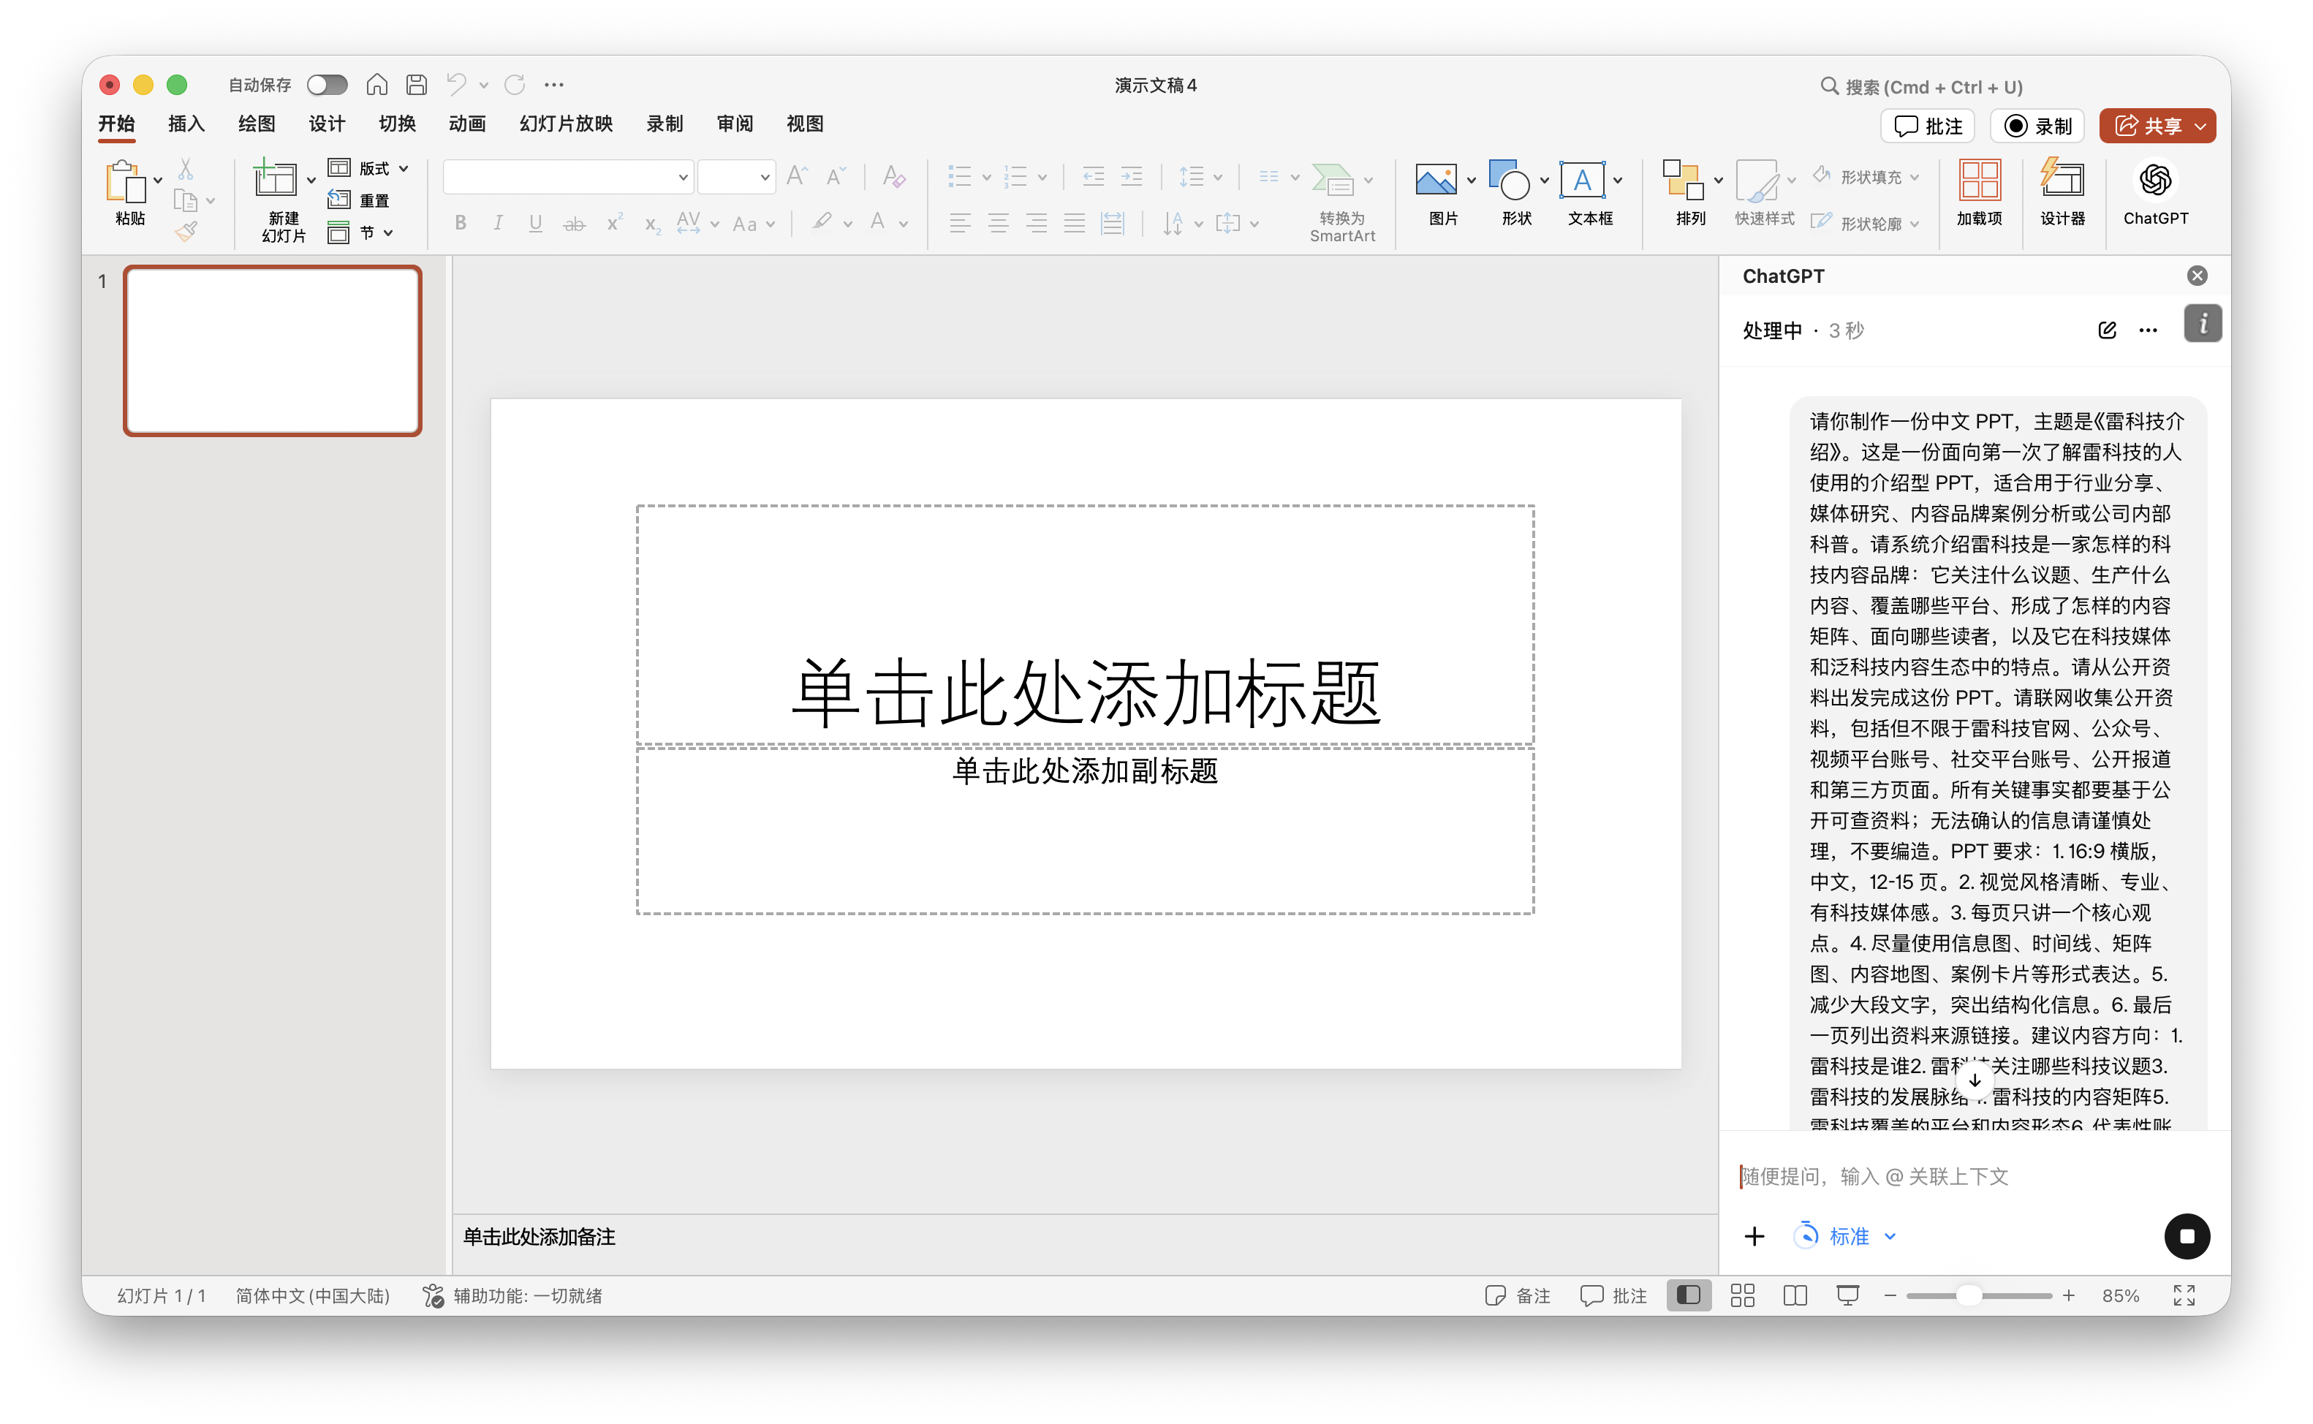Click the Format Painter brush
2313x1424 pixels.
click(x=186, y=231)
